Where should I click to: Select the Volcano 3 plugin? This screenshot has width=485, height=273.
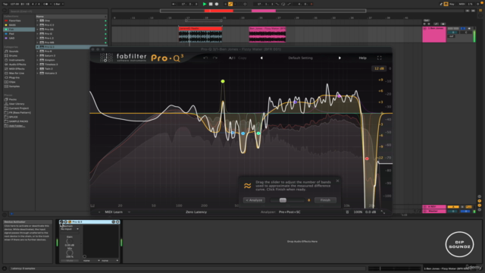[51, 73]
